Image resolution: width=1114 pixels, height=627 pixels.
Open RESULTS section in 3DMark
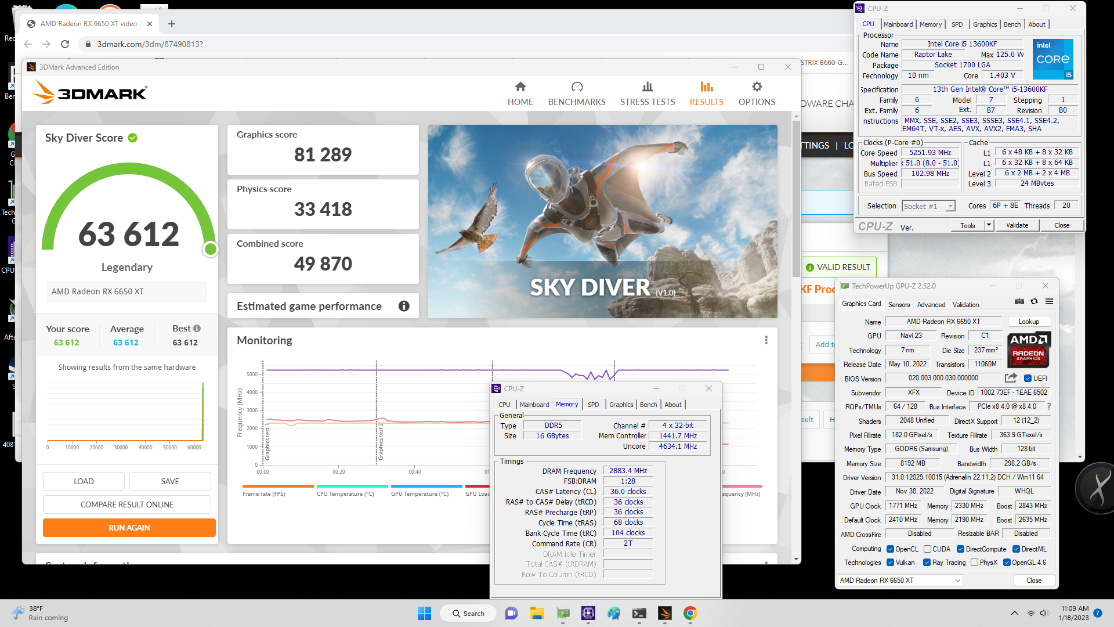click(x=706, y=93)
